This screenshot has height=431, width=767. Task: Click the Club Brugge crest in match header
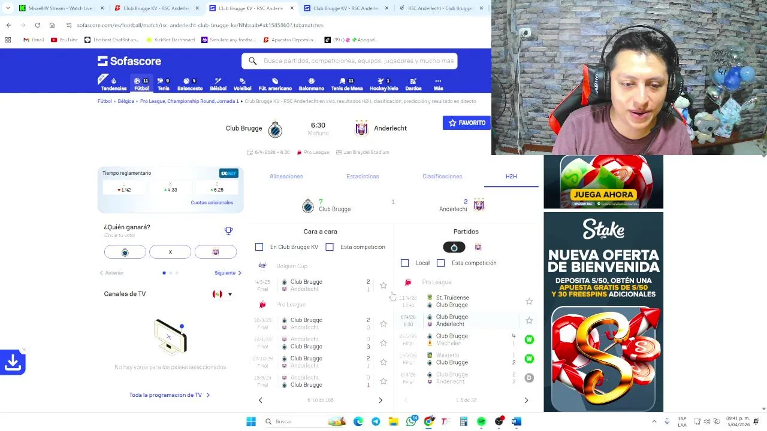pos(275,129)
